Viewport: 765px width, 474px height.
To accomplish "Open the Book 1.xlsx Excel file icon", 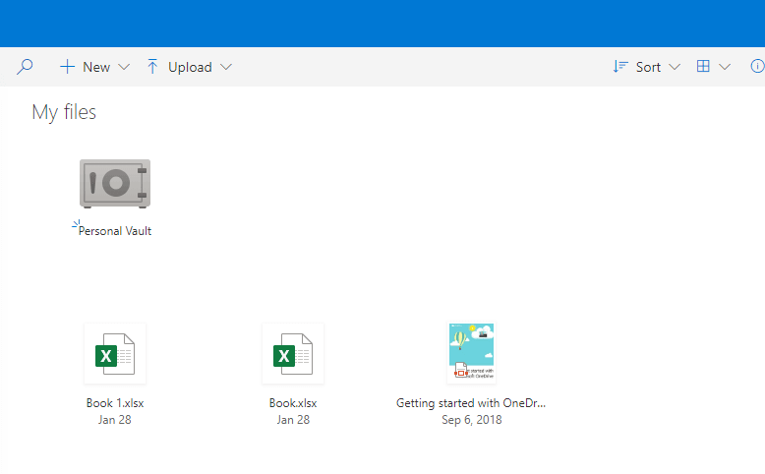I will point(115,353).
